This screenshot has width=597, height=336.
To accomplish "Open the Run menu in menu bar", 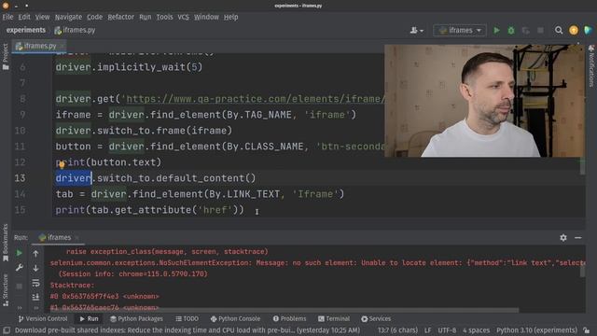I will 146,17.
